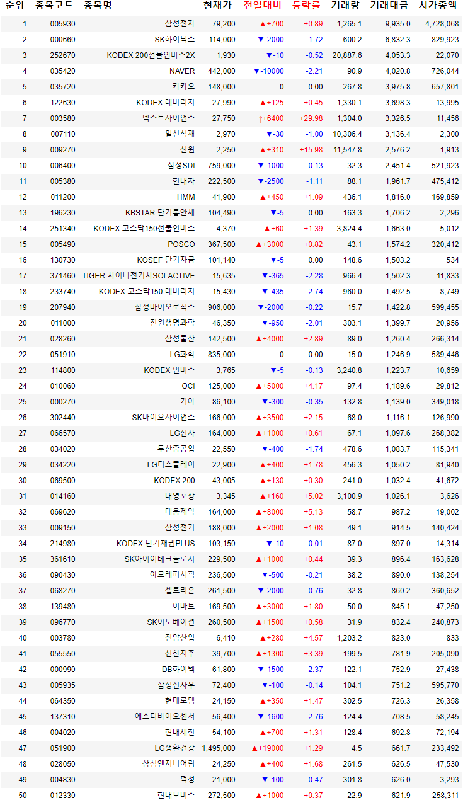Click the POSCO stock name
The width and height of the screenshot is (463, 800).
coord(181,244)
